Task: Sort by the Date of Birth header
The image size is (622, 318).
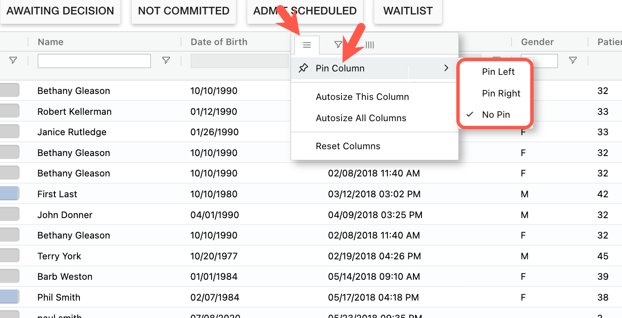Action: coord(219,42)
